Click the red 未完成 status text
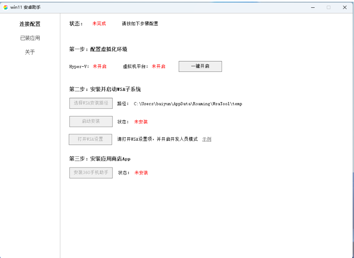This screenshot has width=354, height=258. tap(99, 24)
